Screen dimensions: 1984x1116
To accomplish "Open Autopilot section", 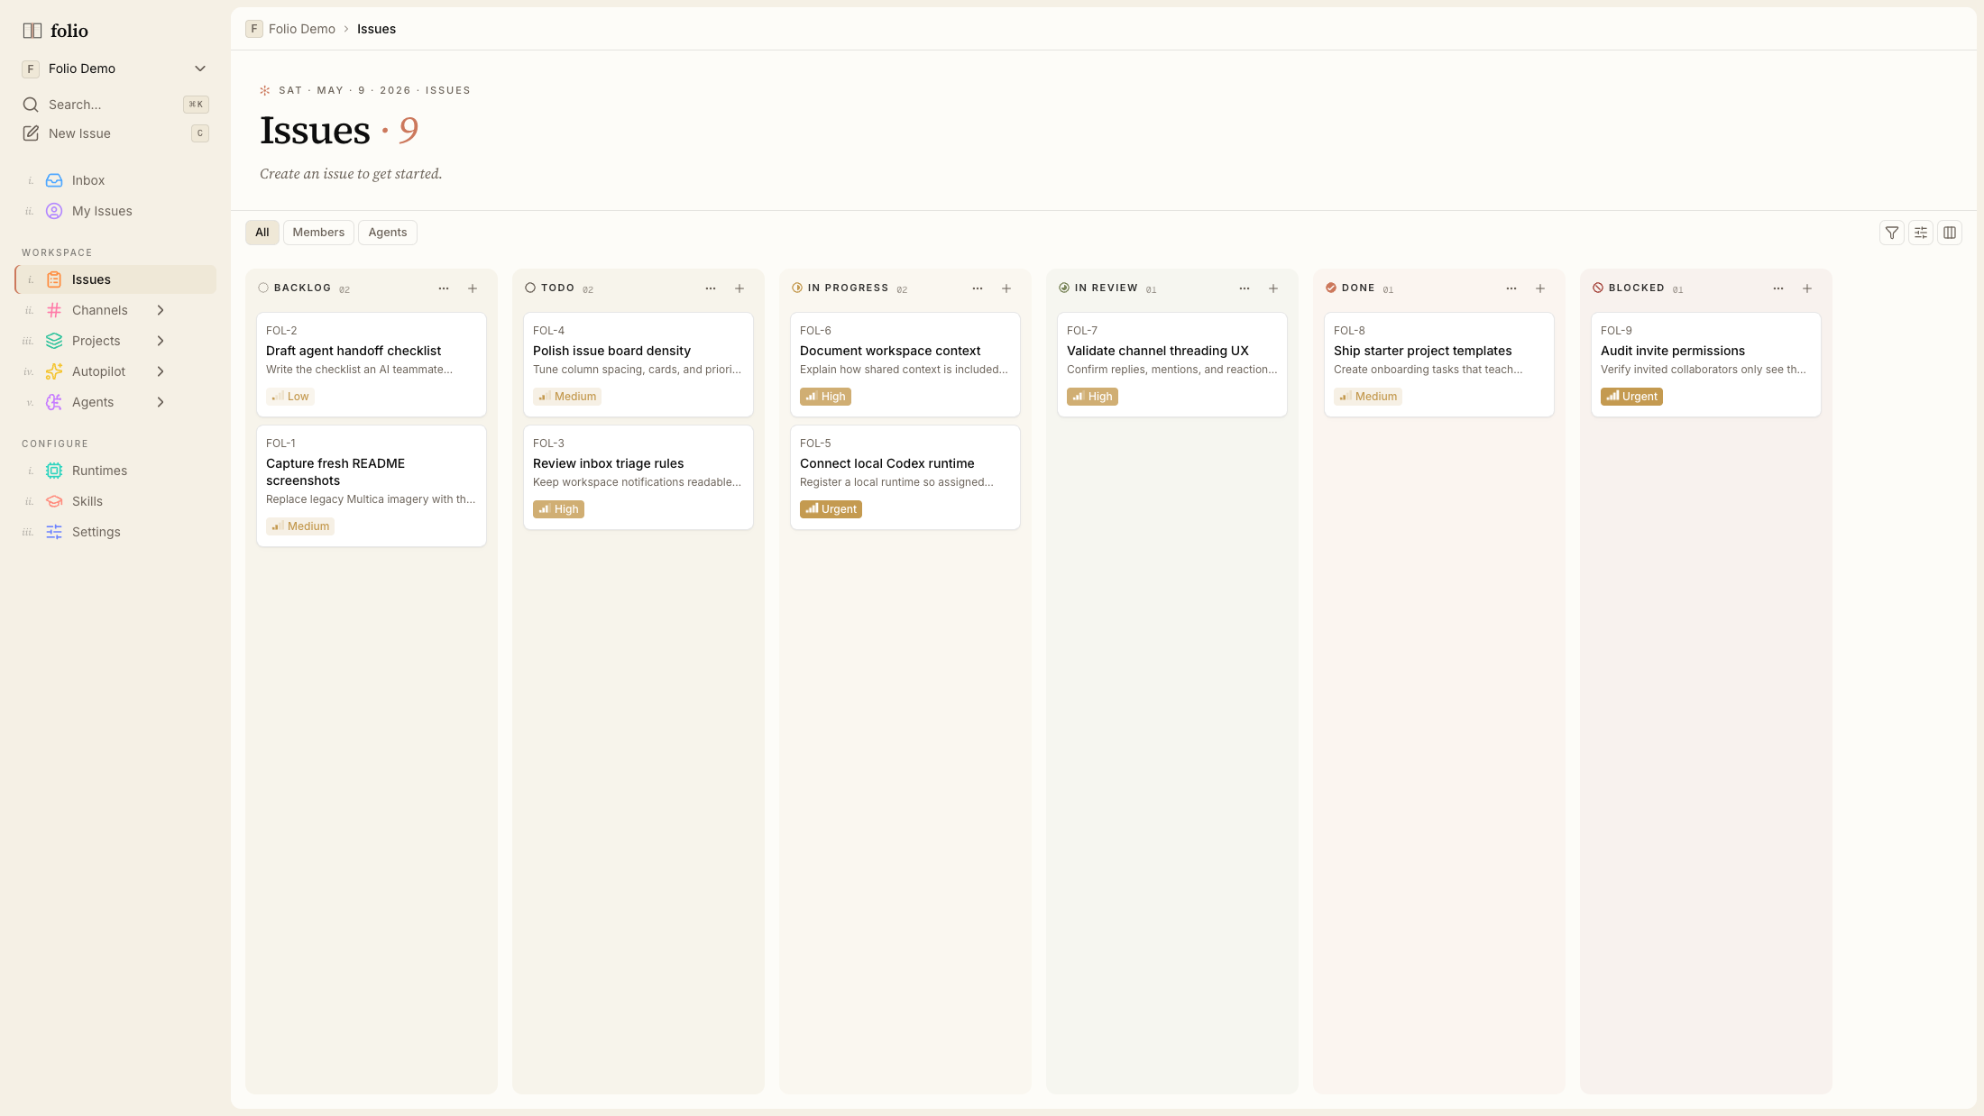I will 98,371.
